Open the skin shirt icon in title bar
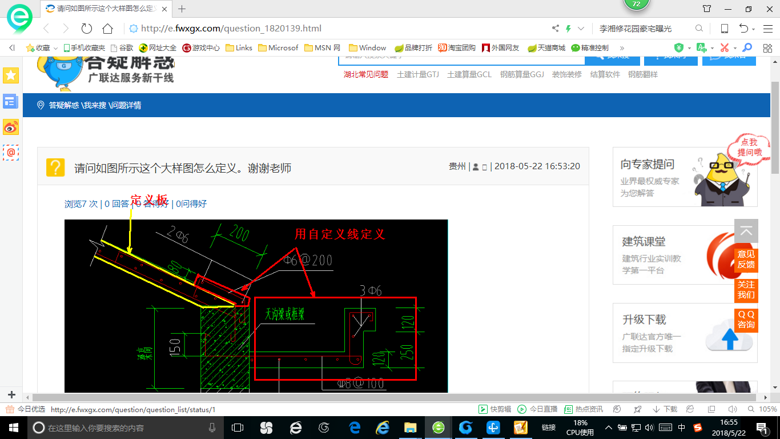This screenshot has height=439, width=780. (x=707, y=9)
